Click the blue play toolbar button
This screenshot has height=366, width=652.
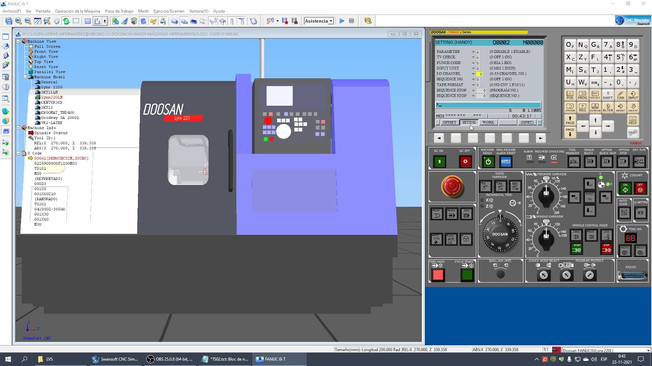[x=342, y=21]
